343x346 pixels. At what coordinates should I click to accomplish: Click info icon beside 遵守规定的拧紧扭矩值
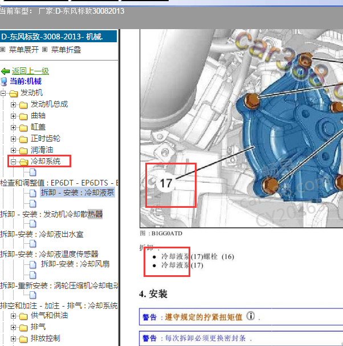[x=251, y=316]
